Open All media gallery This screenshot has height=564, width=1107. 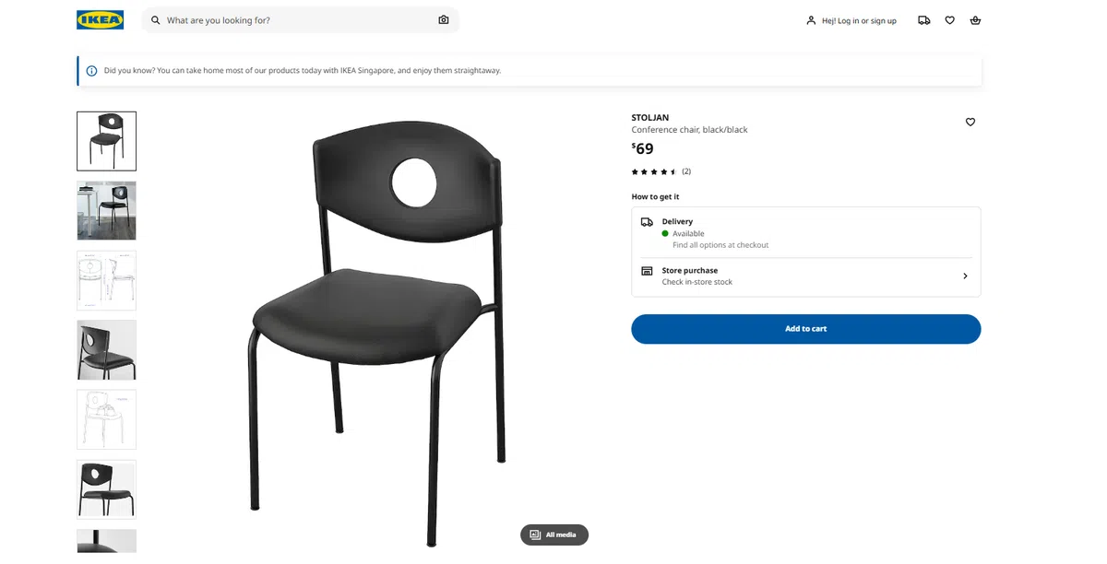554,535
